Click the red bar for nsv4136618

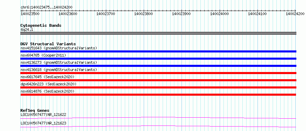pyautogui.click(x=158, y=73)
